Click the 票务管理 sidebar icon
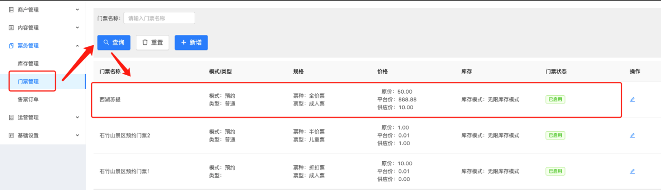 (11, 45)
